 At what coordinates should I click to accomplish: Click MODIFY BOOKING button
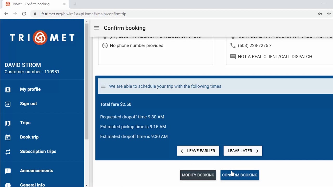click(x=198, y=175)
